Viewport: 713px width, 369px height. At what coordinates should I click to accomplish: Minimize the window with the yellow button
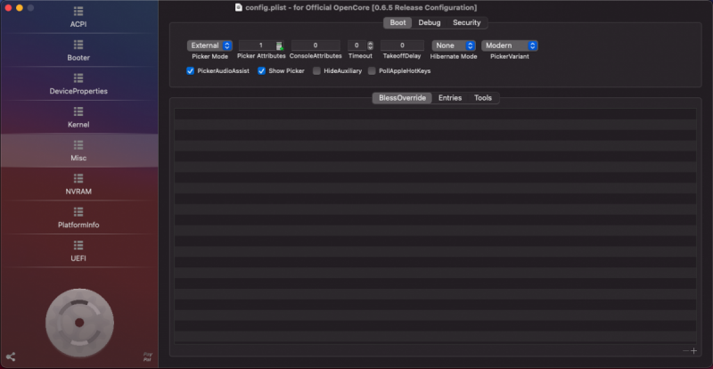[19, 8]
